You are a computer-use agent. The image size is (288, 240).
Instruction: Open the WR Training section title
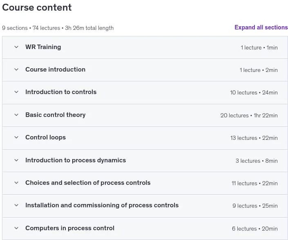click(43, 47)
